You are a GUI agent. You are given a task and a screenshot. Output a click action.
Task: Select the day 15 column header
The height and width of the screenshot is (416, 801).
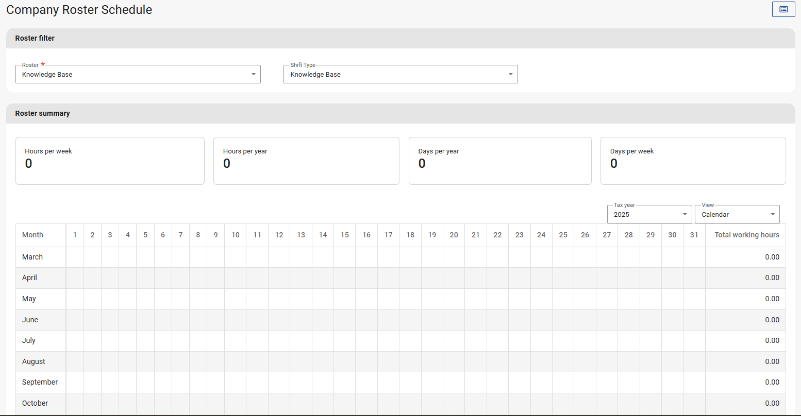point(344,235)
